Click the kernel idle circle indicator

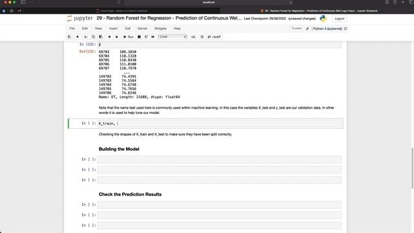[345, 28]
